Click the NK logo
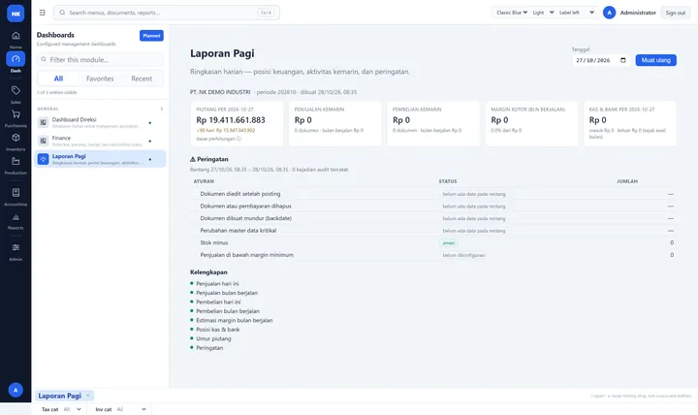Image resolution: width=698 pixels, height=415 pixels. tap(16, 14)
